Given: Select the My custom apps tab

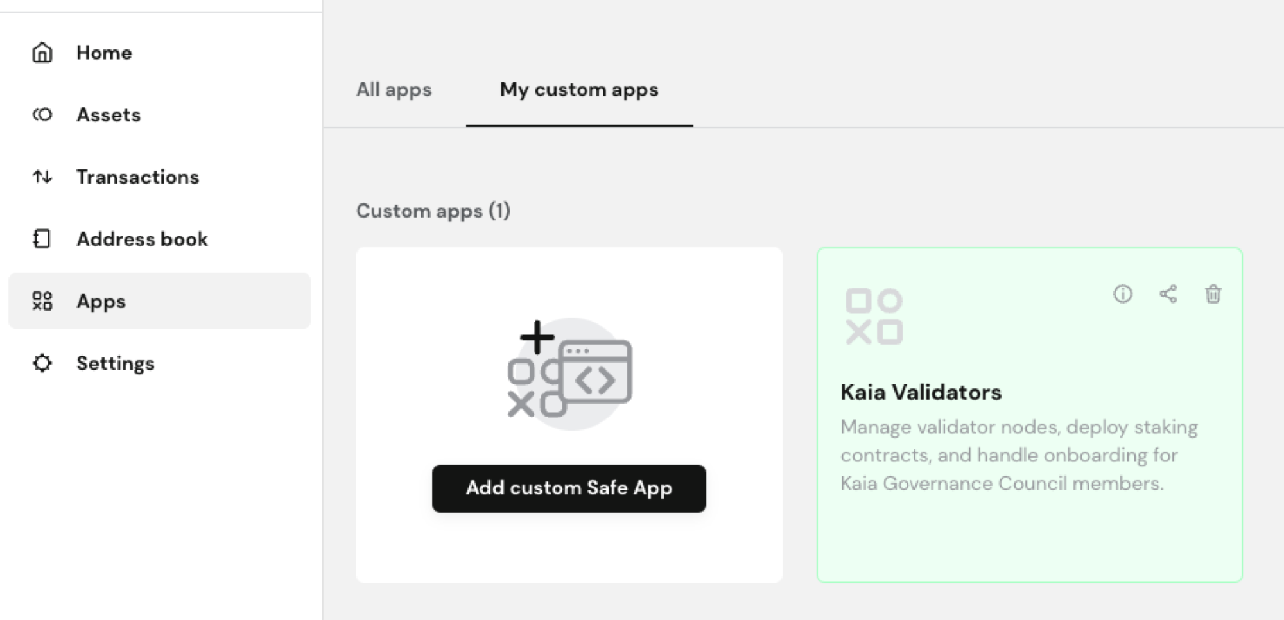Looking at the screenshot, I should 578,90.
